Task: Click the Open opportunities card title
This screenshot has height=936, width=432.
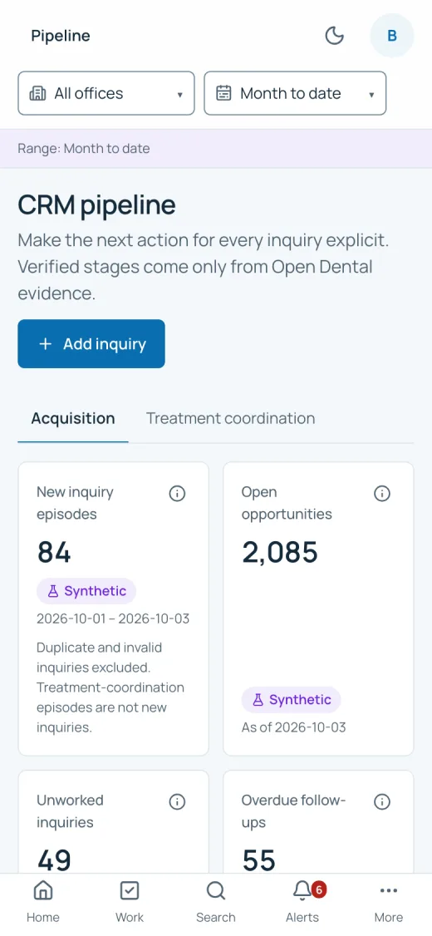Action: pos(287,503)
